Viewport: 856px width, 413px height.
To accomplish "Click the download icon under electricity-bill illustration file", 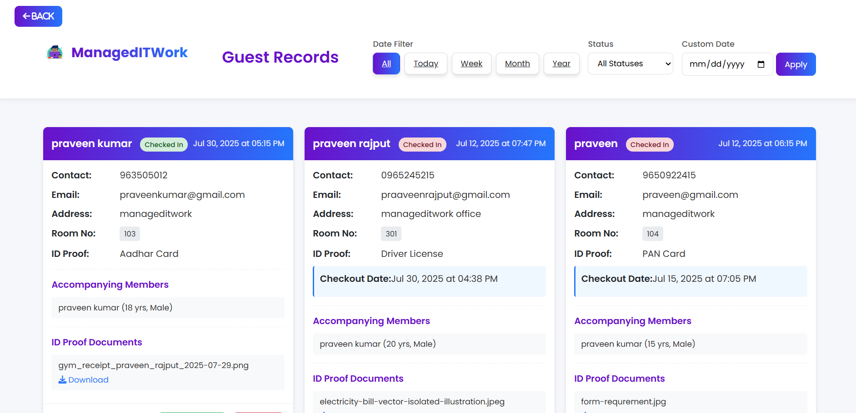I will coord(324,412).
